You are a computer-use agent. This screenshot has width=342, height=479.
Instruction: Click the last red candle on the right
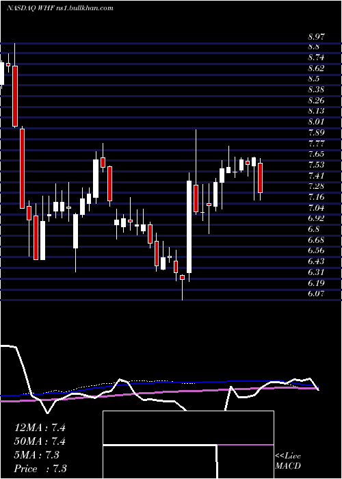click(260, 178)
